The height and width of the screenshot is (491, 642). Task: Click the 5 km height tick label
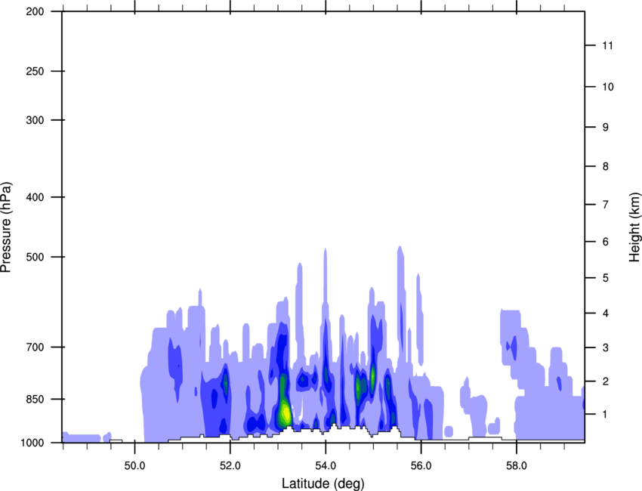click(606, 278)
